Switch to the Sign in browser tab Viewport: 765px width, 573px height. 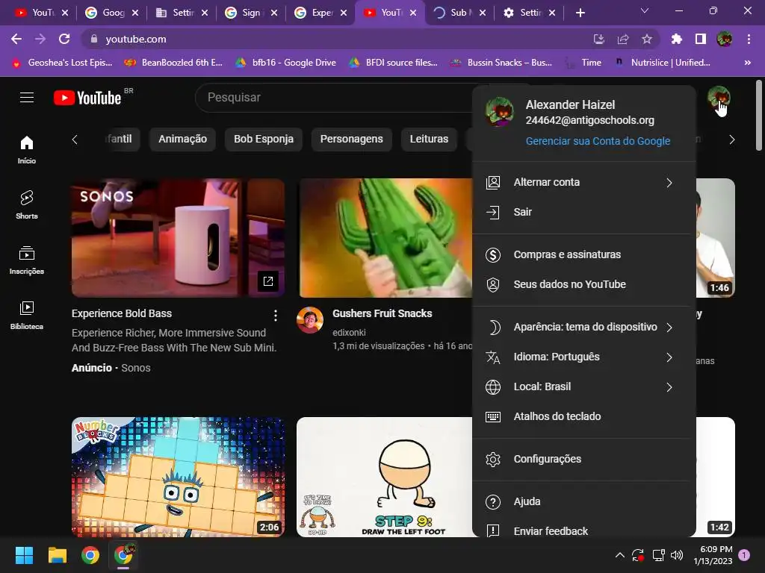tap(251, 13)
